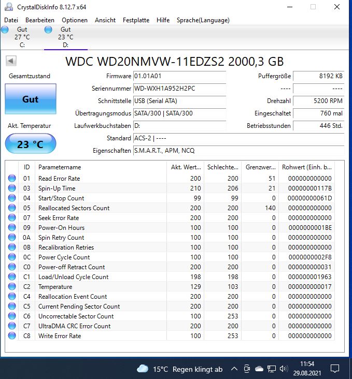Click the status dot for Reallocated Sectors Count

[12, 208]
